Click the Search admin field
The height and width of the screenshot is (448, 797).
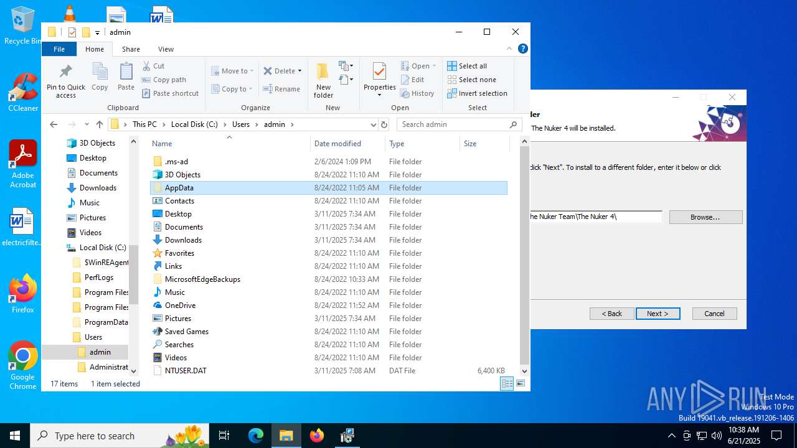pos(458,124)
